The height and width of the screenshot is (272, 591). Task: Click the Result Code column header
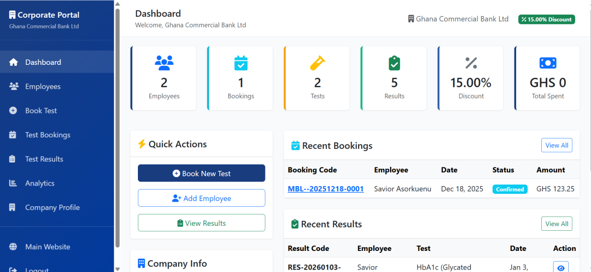308,248
